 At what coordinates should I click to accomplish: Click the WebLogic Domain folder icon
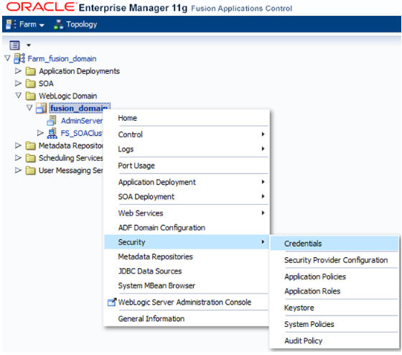[x=30, y=96]
